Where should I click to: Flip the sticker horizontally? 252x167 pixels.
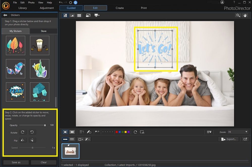(23, 140)
